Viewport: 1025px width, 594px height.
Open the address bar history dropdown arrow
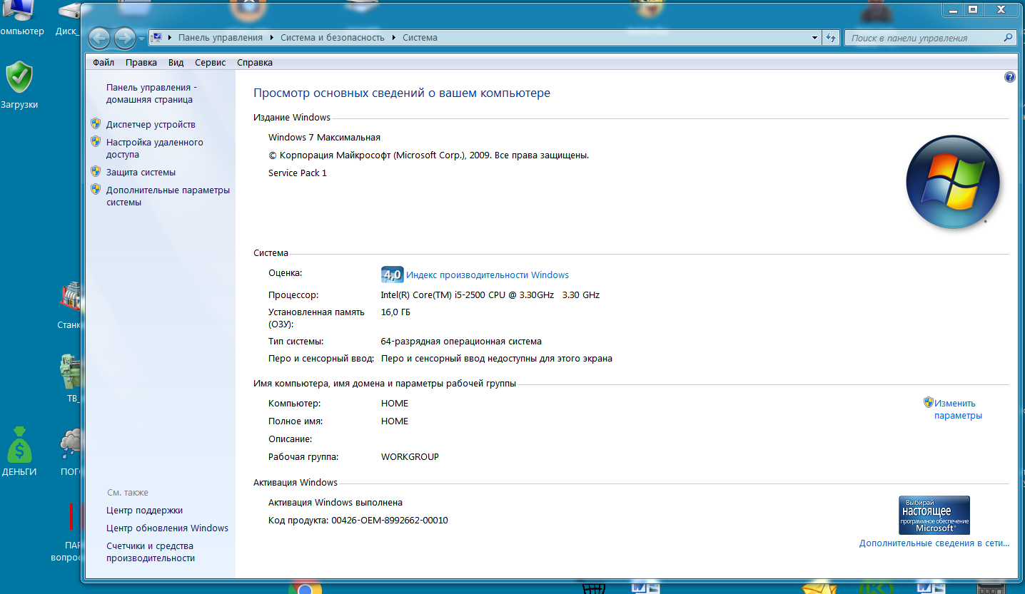tap(815, 38)
